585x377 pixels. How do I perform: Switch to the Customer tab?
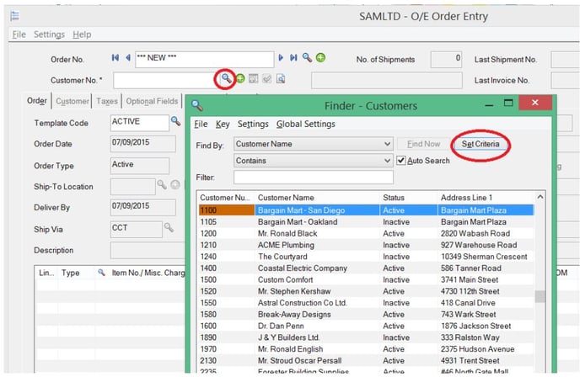click(x=72, y=101)
